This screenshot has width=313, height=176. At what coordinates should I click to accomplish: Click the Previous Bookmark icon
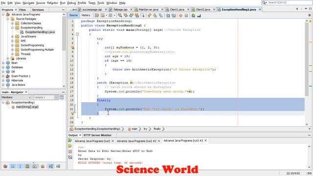point(150,15)
